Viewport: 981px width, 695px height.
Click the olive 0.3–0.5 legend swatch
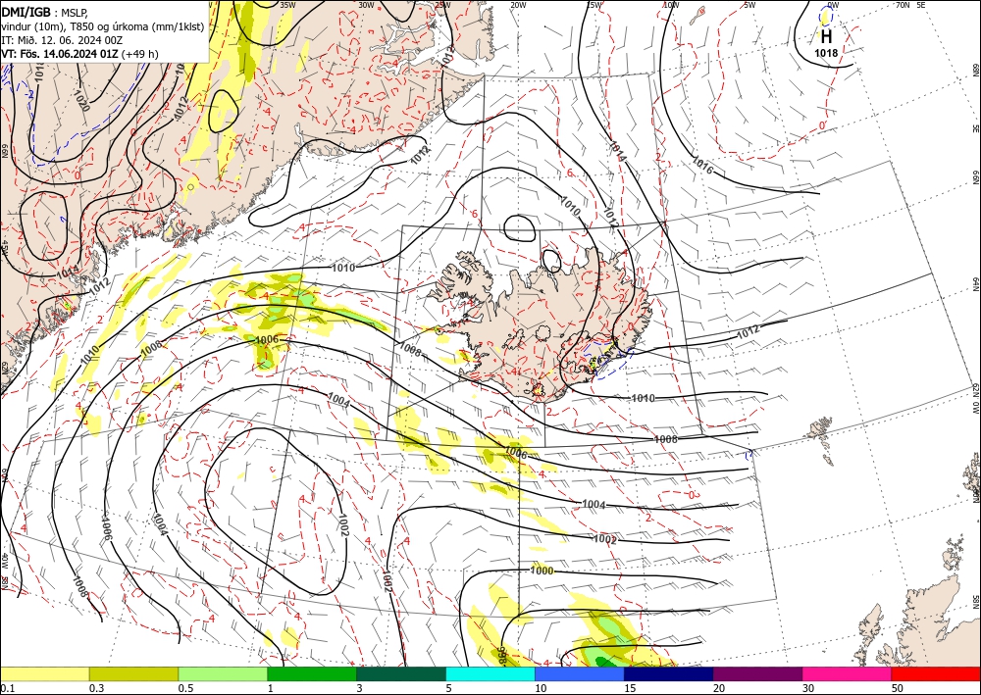click(133, 673)
